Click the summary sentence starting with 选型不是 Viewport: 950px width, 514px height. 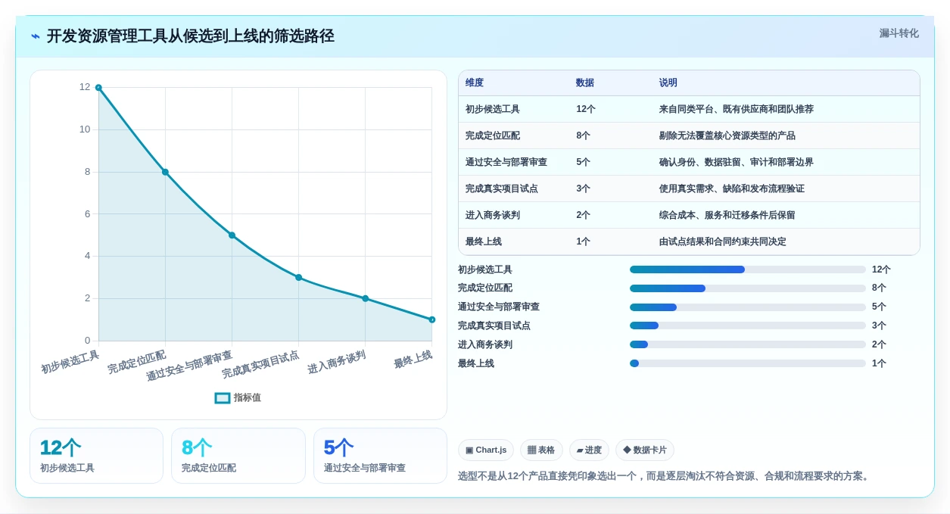(665, 476)
